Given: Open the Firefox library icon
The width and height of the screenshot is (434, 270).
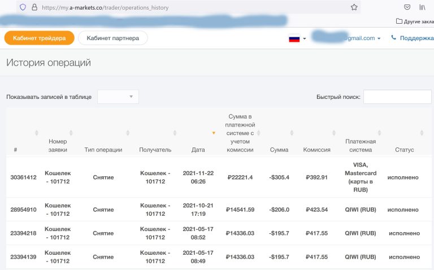Looking at the screenshot, I should pos(422,7).
